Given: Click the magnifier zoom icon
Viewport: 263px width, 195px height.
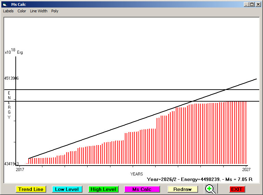Looking at the screenshot, I should (211, 189).
